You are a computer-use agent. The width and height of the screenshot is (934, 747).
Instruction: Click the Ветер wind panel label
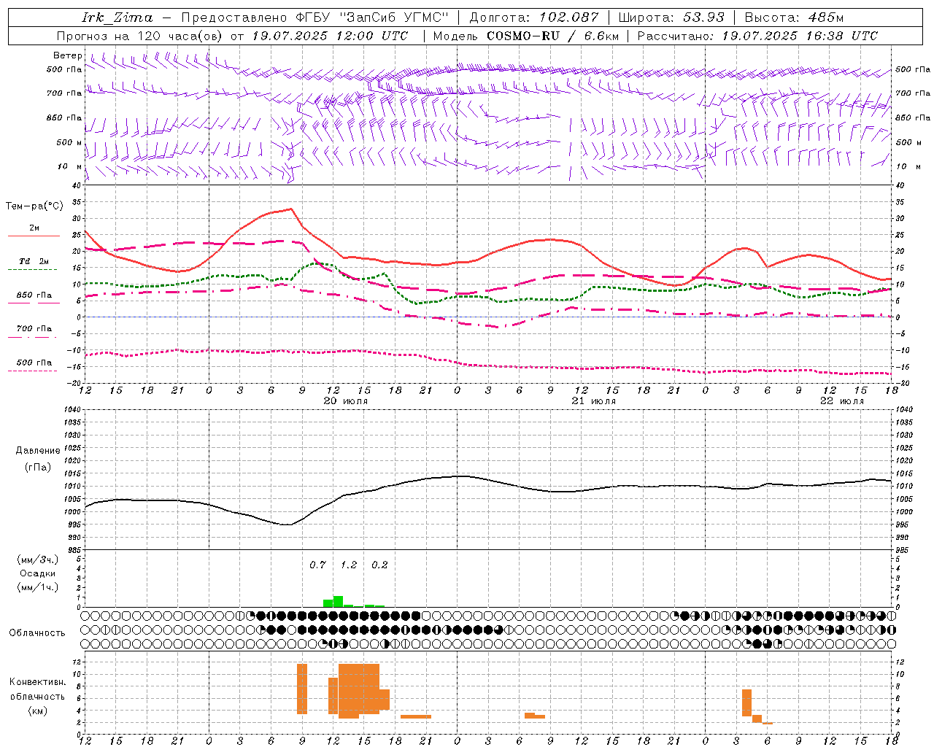(x=68, y=55)
